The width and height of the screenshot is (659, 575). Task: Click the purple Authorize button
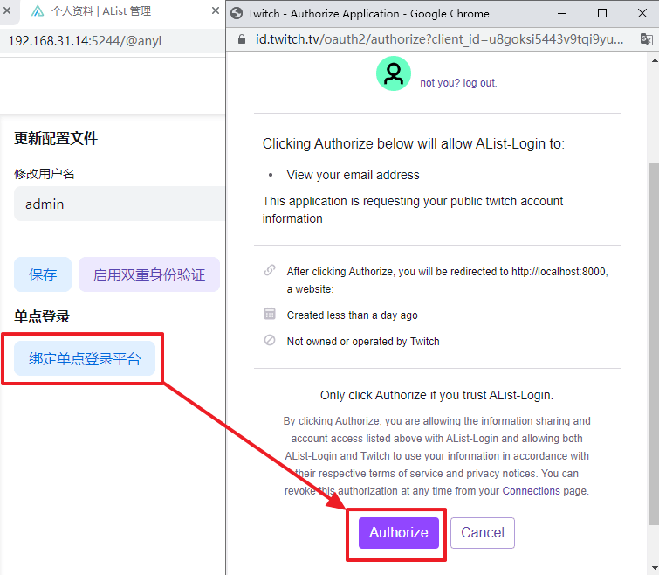[x=398, y=532]
